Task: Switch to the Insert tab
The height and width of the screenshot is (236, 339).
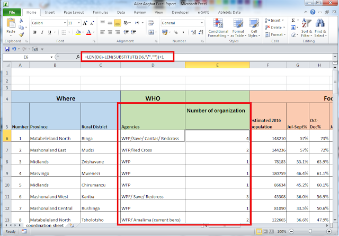Action: [x=50, y=12]
